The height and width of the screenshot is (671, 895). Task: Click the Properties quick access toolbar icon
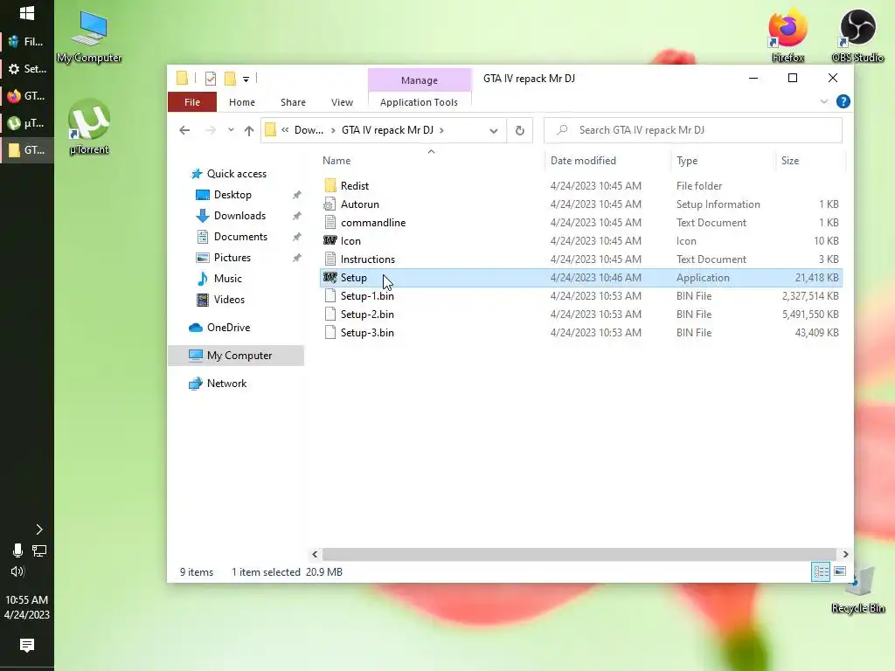click(x=211, y=78)
